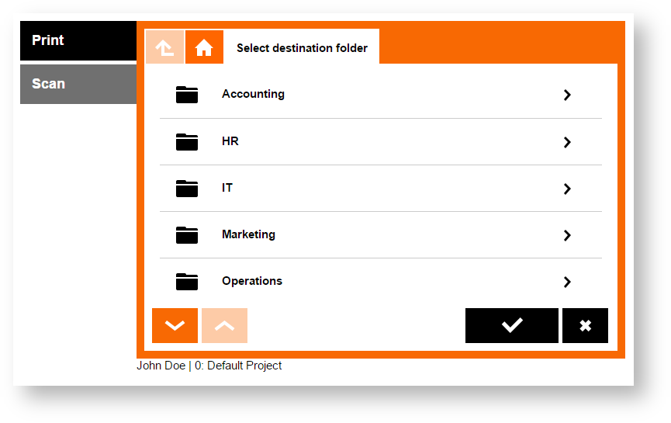Cancel with the X button
Screen dimensions: 671x423
[x=585, y=326]
